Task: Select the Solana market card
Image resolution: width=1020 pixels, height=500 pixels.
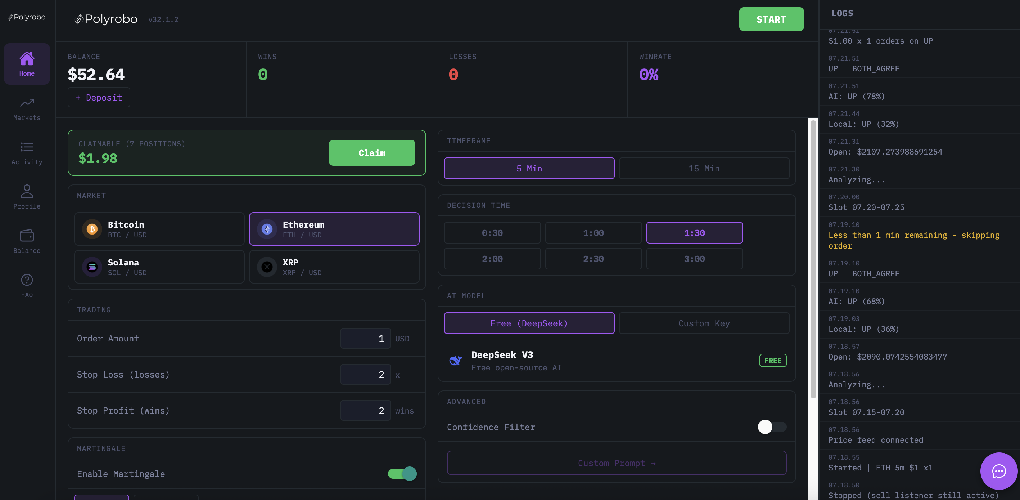Action: 159,267
